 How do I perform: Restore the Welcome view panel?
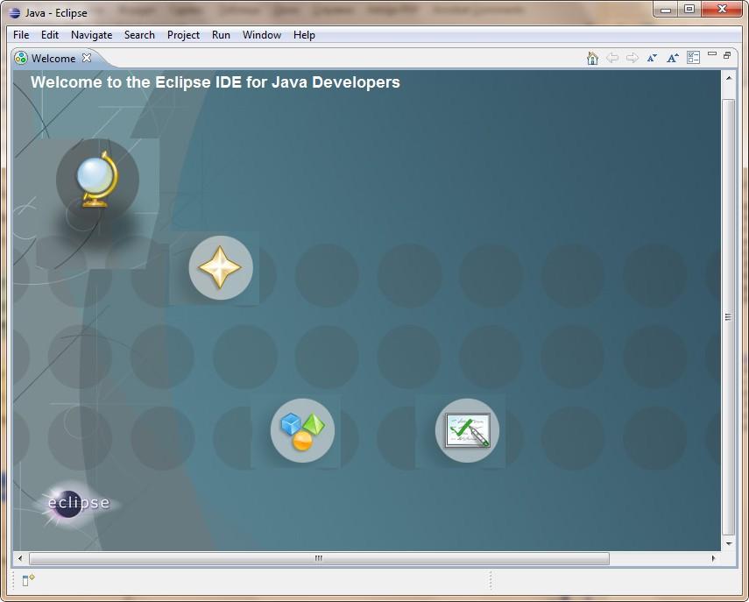pos(727,55)
